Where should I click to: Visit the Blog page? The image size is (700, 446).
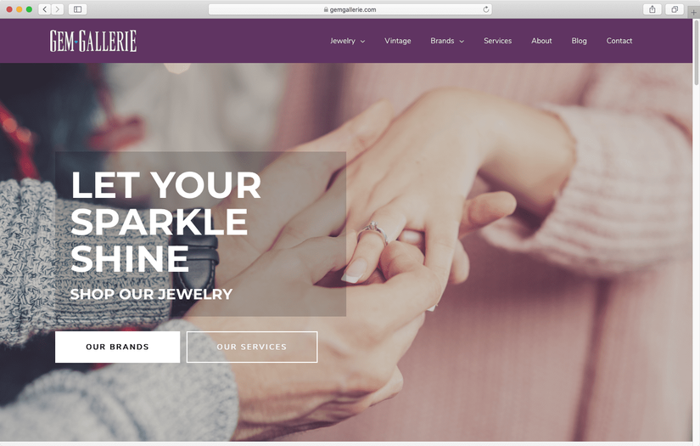point(579,41)
